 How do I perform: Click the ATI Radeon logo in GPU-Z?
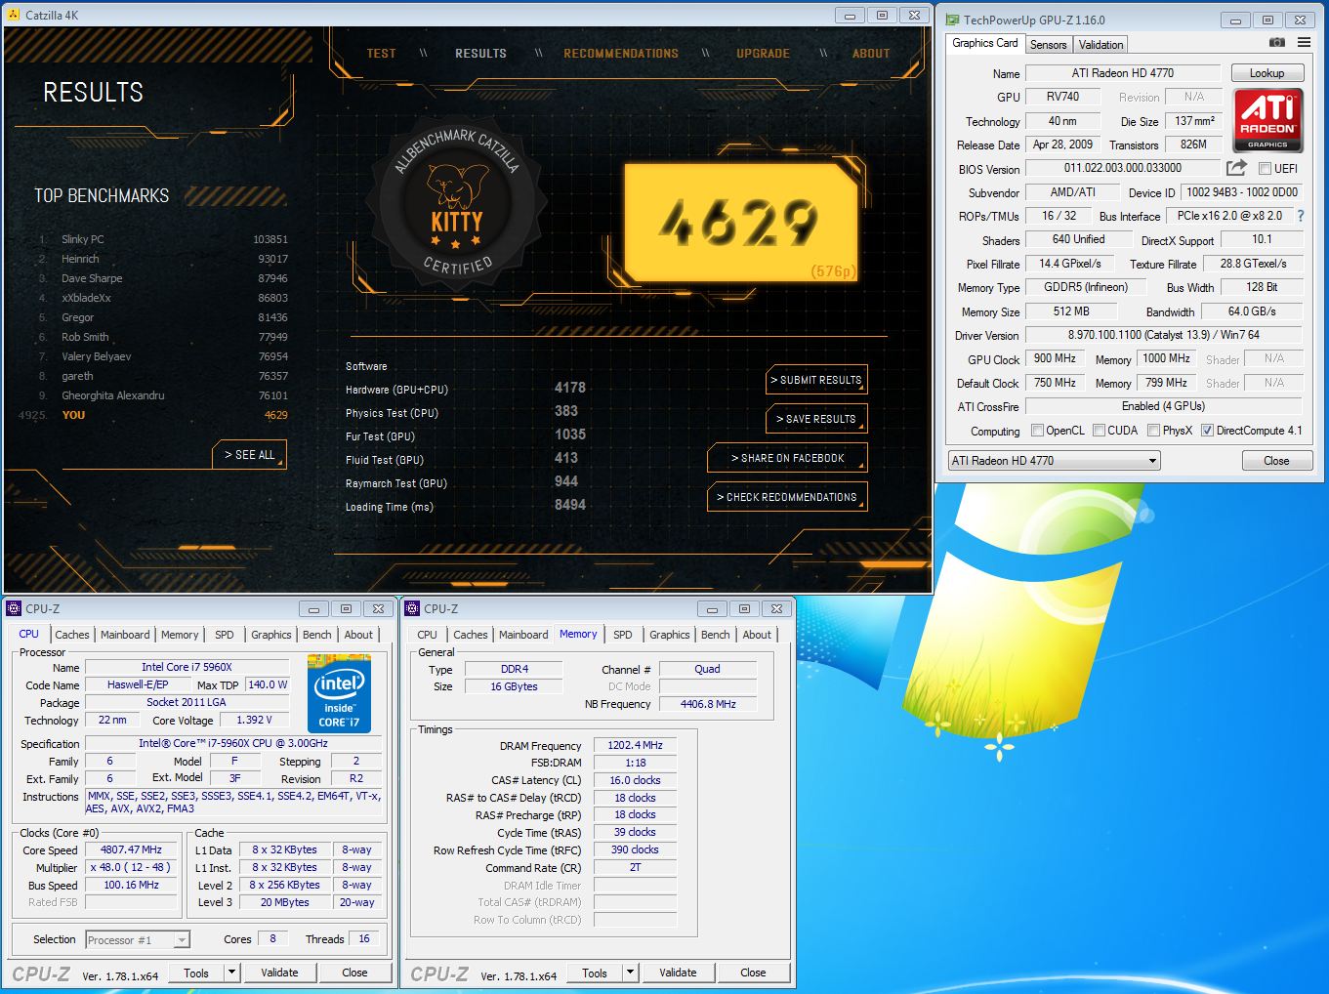point(1267,120)
